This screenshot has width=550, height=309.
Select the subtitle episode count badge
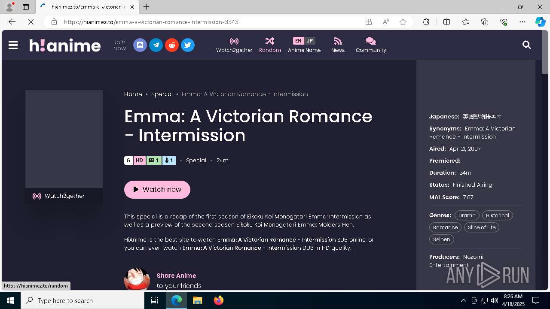tap(154, 161)
